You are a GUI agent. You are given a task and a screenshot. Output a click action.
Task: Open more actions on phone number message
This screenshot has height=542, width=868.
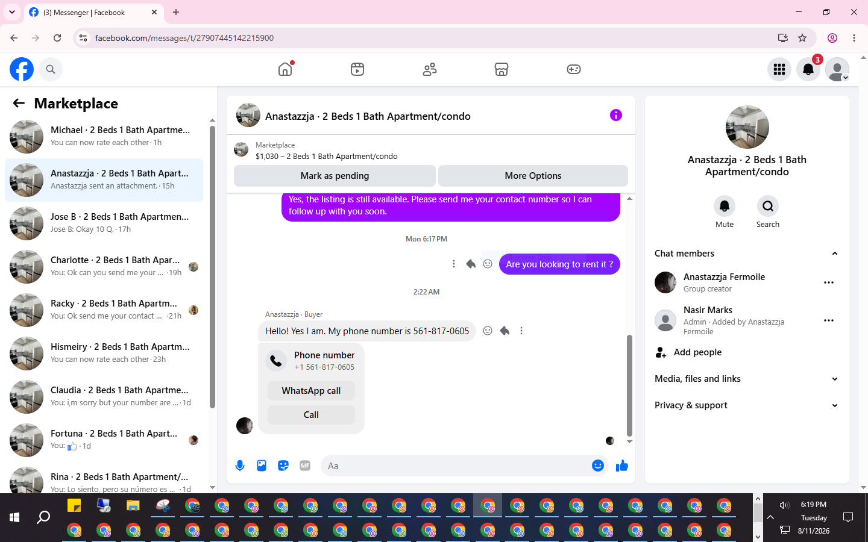(521, 331)
